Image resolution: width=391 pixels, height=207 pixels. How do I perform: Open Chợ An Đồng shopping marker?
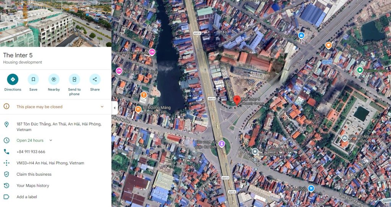tap(311, 188)
